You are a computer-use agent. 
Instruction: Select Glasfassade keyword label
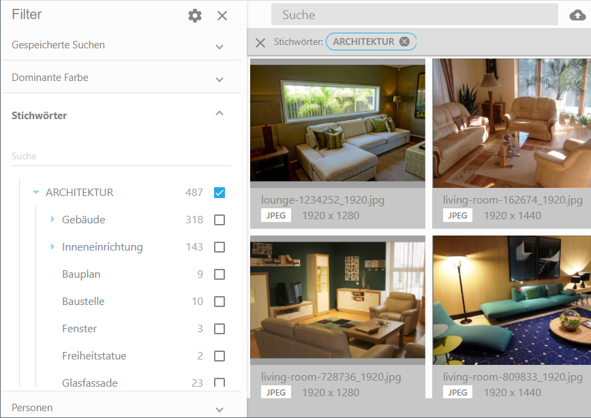tap(90, 383)
